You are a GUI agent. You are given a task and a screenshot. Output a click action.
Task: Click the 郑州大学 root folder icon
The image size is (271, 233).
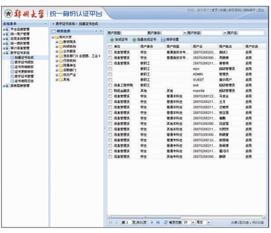pyautogui.click(x=56, y=37)
